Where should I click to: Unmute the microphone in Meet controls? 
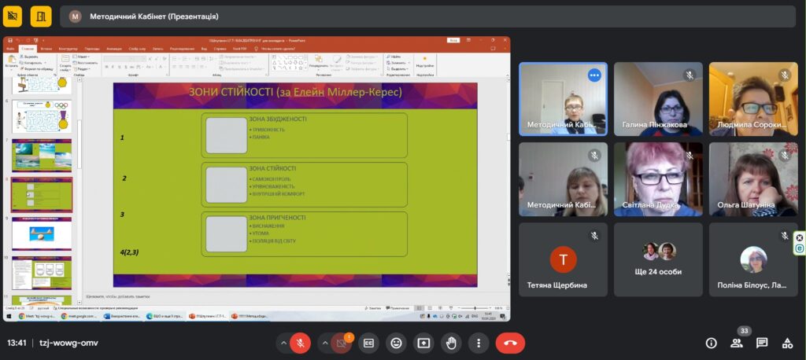300,343
